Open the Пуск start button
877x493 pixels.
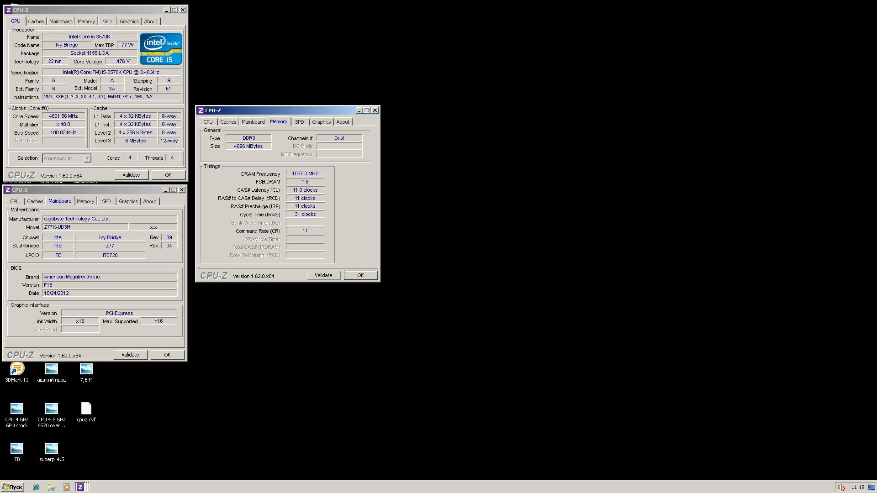coord(12,487)
